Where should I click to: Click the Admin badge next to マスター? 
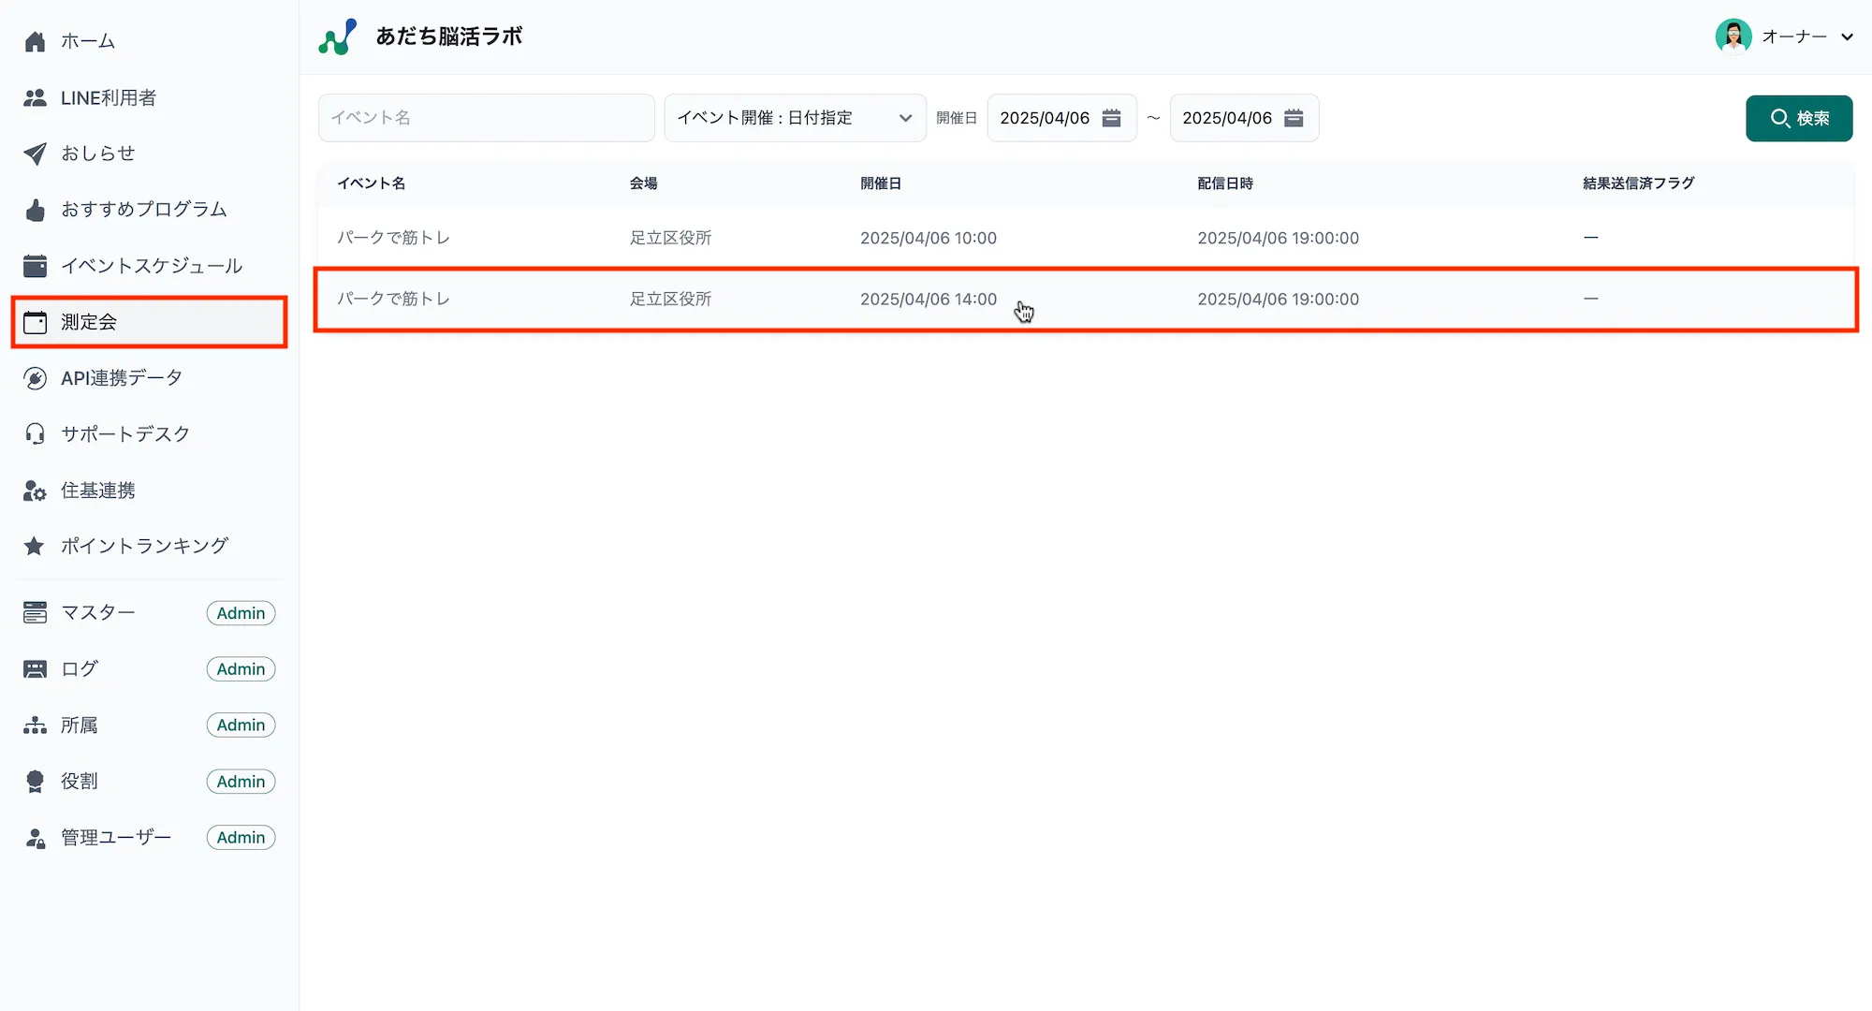[240, 612]
